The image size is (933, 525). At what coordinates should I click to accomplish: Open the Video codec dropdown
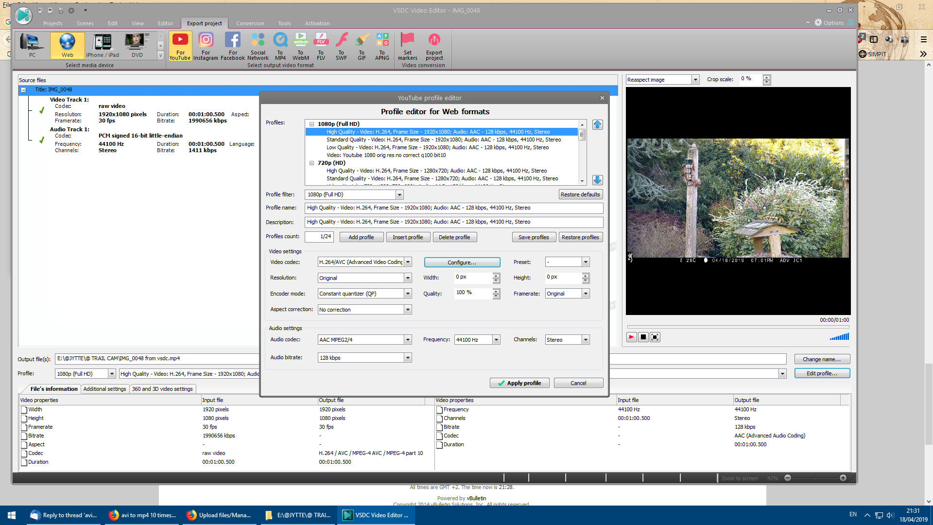(x=408, y=262)
